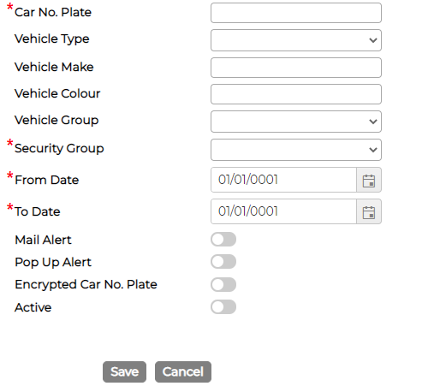Click the Security Group chevron arrow
The width and height of the screenshot is (446, 392).
pyautogui.click(x=373, y=150)
